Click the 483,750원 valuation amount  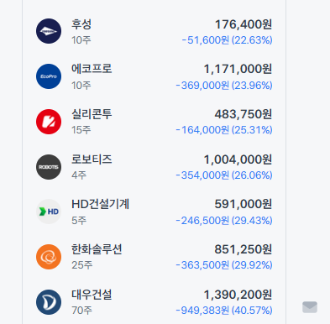click(x=244, y=114)
